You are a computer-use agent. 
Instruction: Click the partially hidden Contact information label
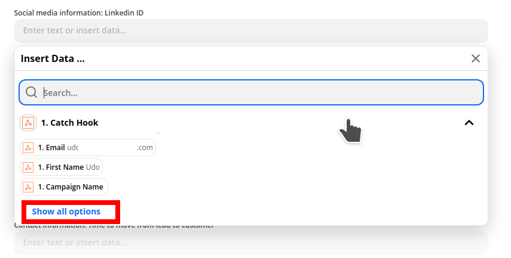(114, 225)
